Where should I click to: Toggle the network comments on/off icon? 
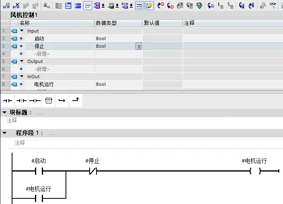click(x=139, y=6)
